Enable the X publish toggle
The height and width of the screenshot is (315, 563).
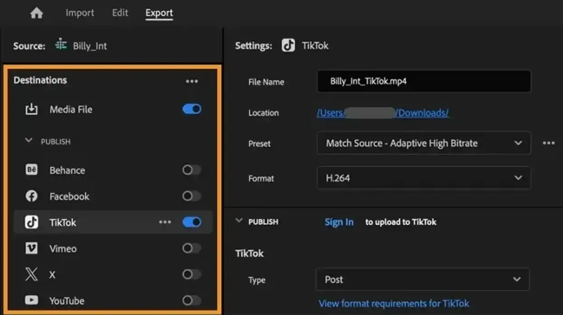coord(192,274)
